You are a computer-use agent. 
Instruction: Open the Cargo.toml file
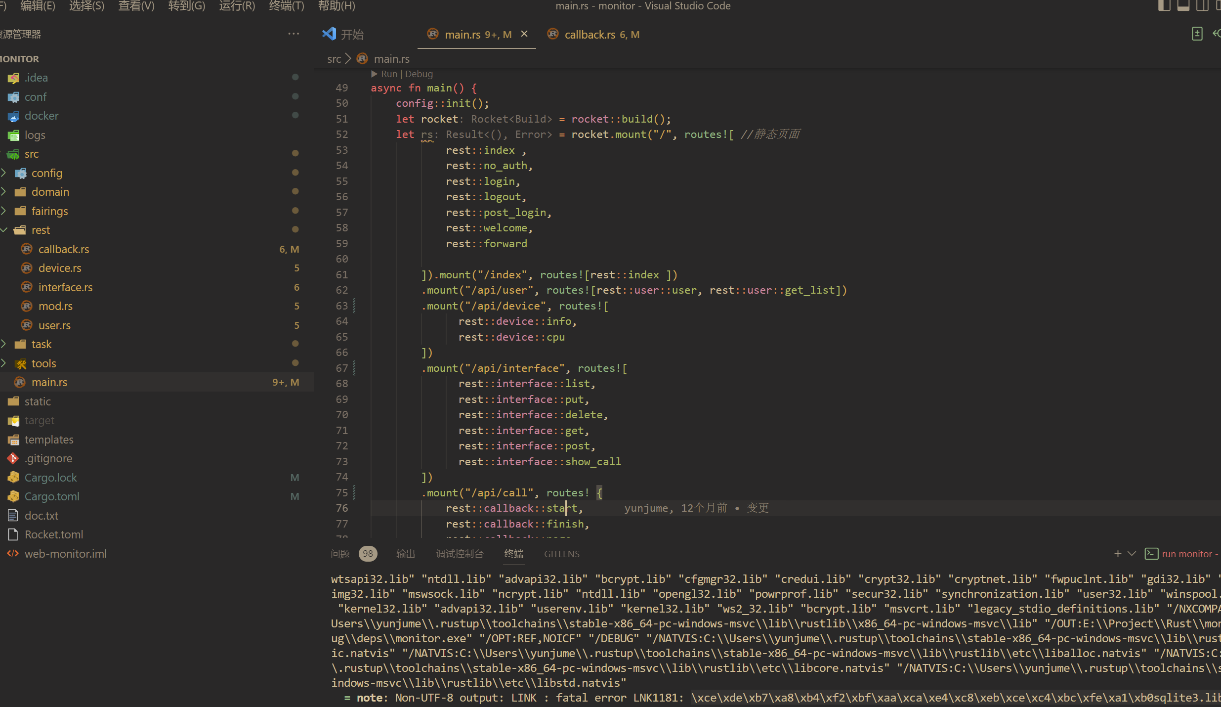click(x=52, y=496)
